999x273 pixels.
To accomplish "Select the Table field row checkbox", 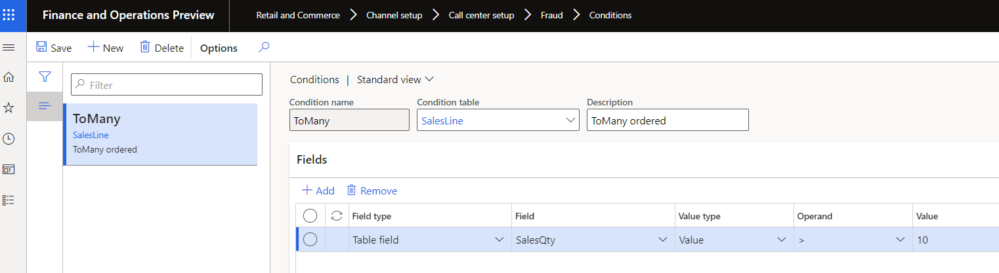I will pyautogui.click(x=310, y=240).
